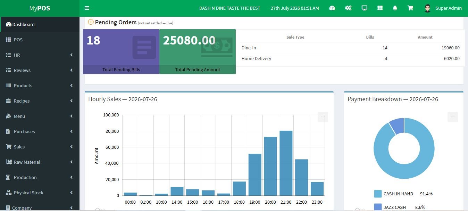Image resolution: width=468 pixels, height=211 pixels.
Task: Click the Dashboard icon in the sidebar
Action: click(x=9, y=24)
